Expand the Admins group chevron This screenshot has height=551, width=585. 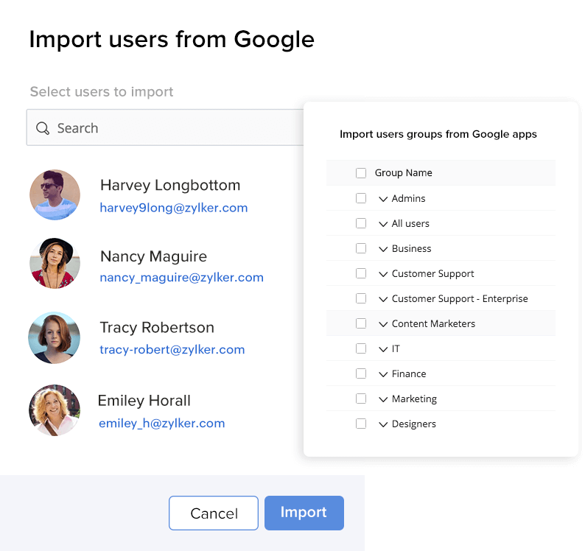[383, 199]
